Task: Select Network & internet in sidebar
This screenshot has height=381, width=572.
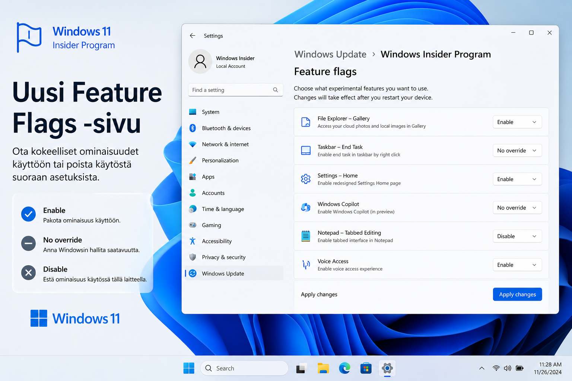Action: coord(234,144)
